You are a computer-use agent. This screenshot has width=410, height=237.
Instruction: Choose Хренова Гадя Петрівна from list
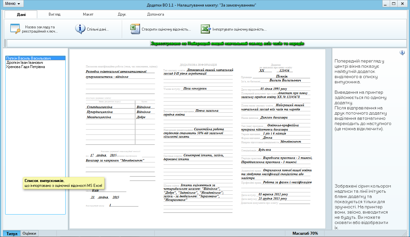pyautogui.click(x=25, y=67)
